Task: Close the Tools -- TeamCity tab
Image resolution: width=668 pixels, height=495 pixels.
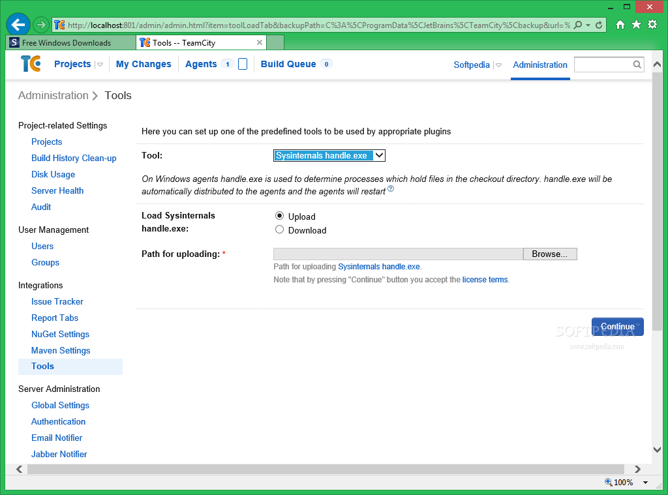Action: click(260, 42)
